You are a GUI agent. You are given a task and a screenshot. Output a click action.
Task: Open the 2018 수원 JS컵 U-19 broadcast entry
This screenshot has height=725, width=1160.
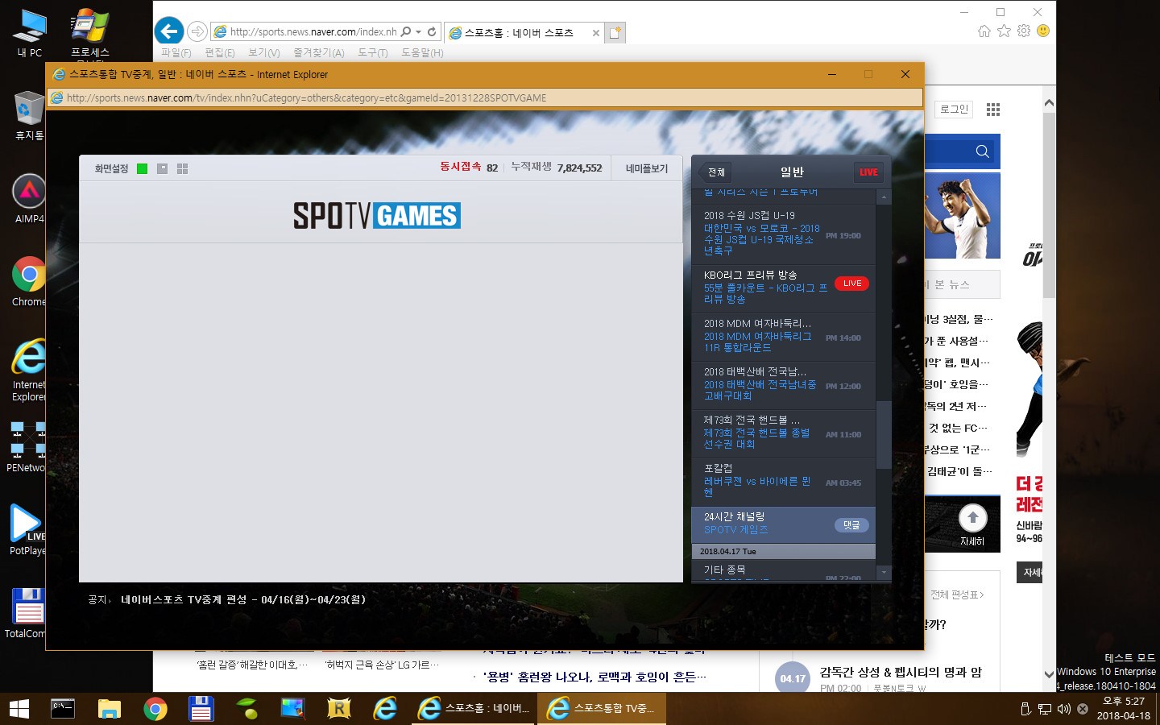point(784,234)
